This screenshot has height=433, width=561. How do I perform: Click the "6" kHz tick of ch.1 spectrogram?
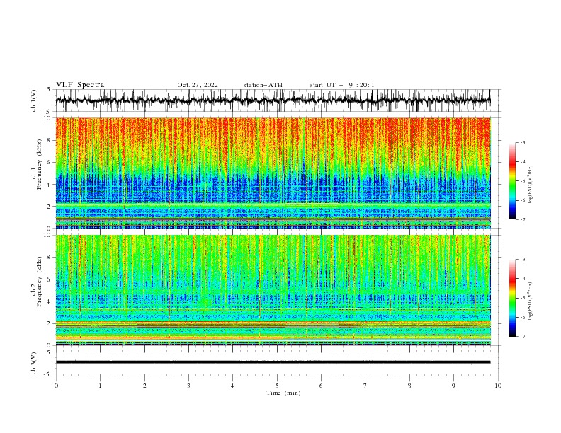click(50, 162)
